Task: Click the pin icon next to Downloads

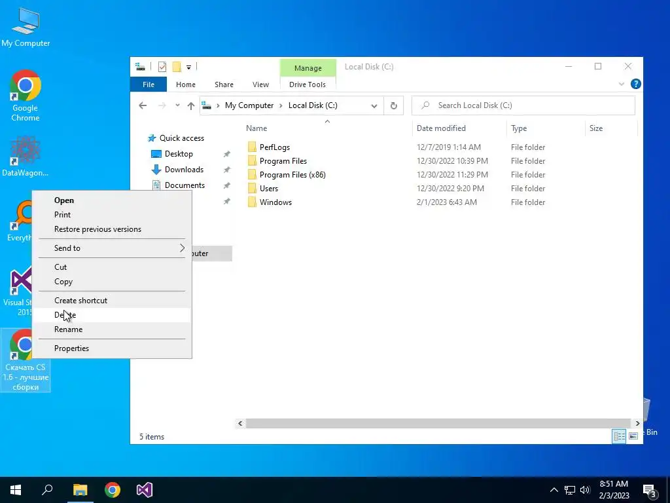Action: pos(227,170)
